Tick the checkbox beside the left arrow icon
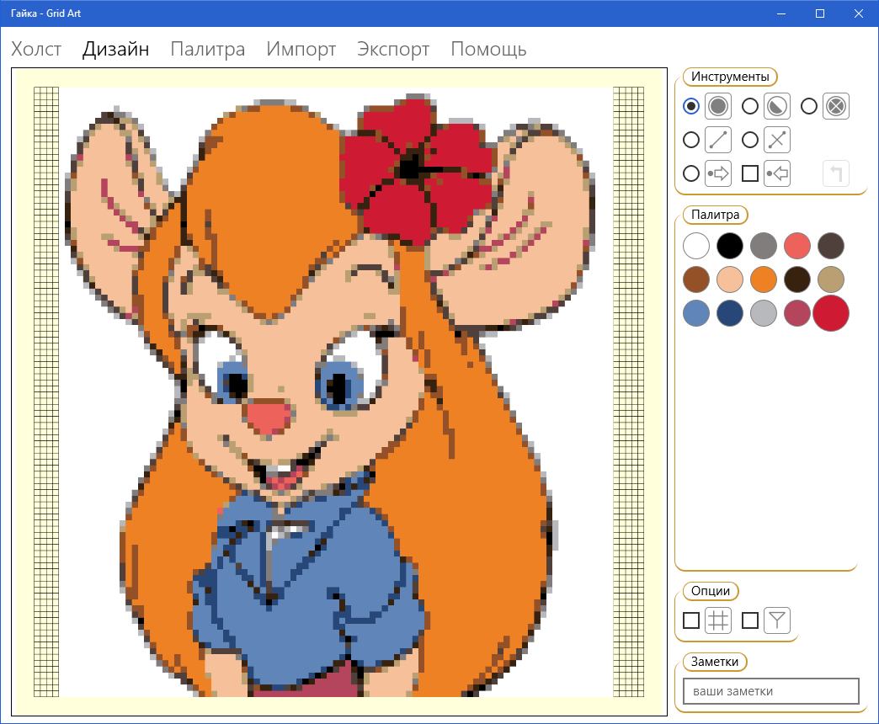This screenshot has height=724, width=879. (x=750, y=173)
